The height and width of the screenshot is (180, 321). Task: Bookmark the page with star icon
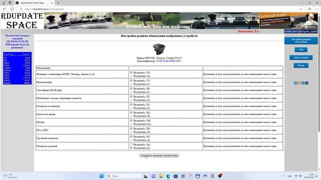coord(300,9)
